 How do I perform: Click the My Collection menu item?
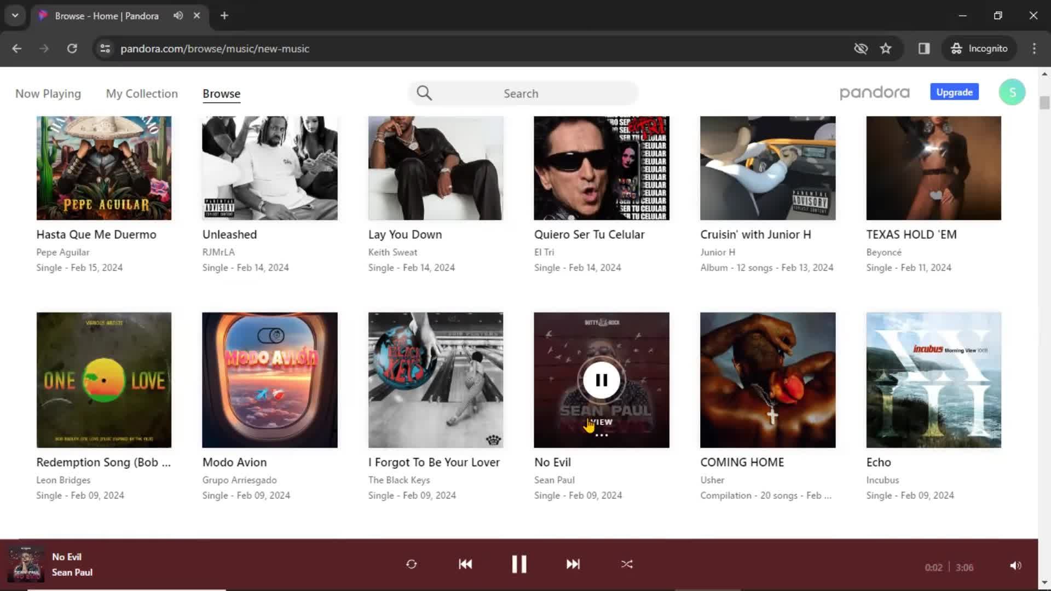pos(141,93)
